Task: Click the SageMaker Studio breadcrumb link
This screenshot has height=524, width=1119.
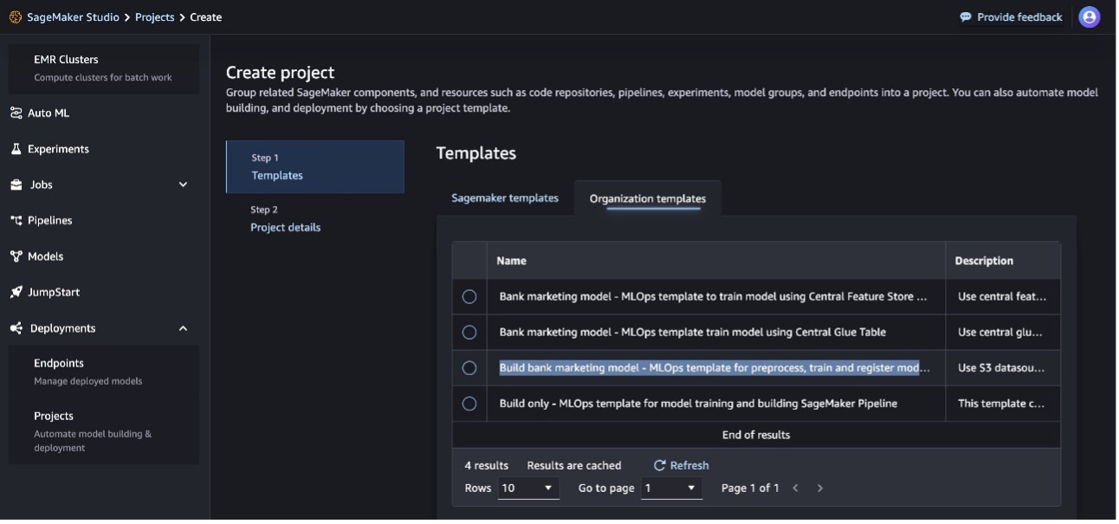Action: (x=73, y=17)
